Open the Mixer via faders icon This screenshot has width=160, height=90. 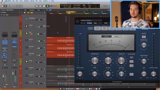[x=18, y=6]
